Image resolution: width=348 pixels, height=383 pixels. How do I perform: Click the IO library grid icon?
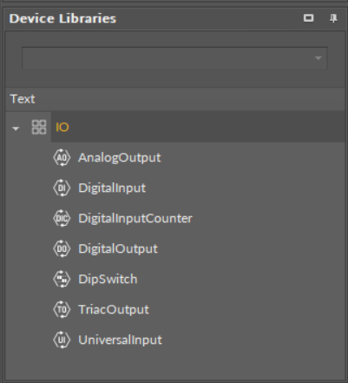point(39,127)
